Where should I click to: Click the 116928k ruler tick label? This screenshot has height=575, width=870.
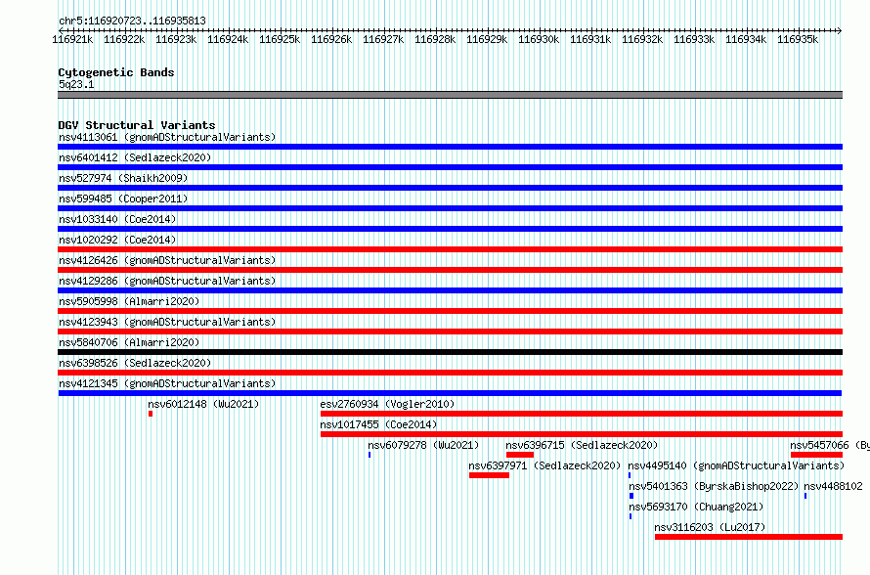pyautogui.click(x=435, y=39)
